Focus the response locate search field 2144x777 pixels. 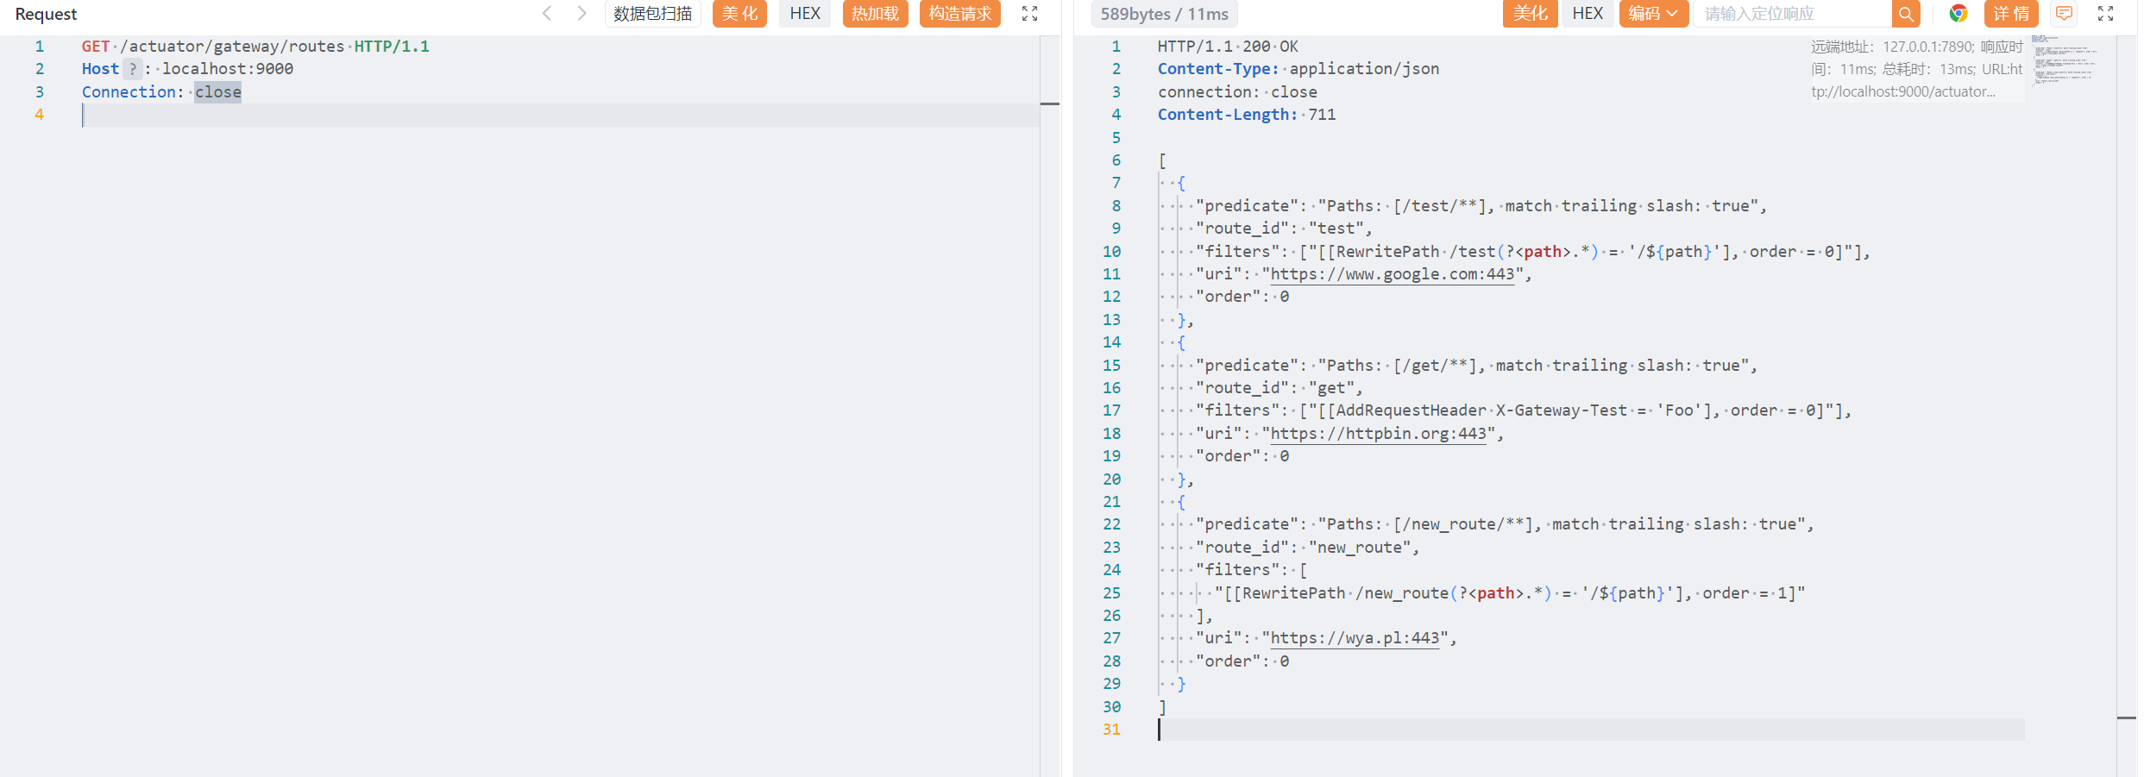pos(1793,14)
